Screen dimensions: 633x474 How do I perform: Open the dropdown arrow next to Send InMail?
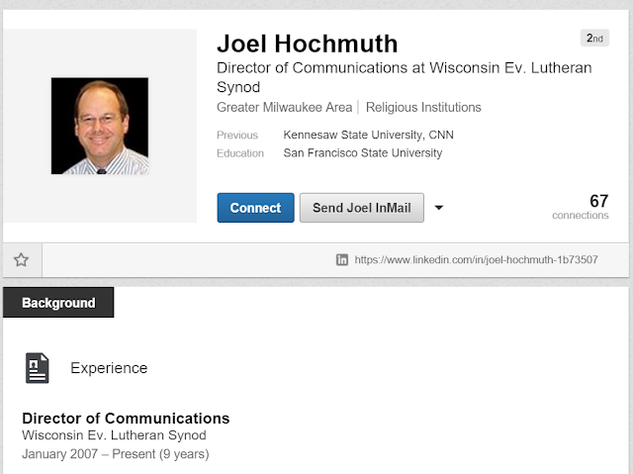tap(439, 208)
